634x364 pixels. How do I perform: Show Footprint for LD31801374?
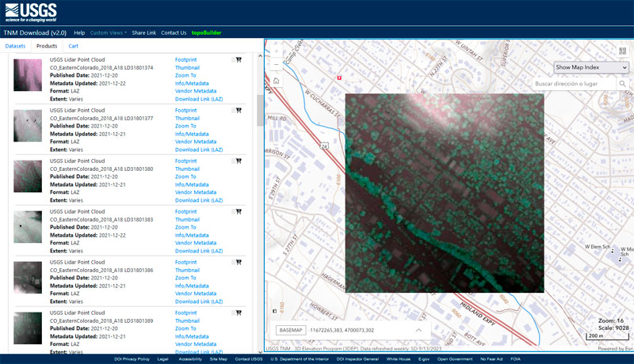pyautogui.click(x=185, y=59)
